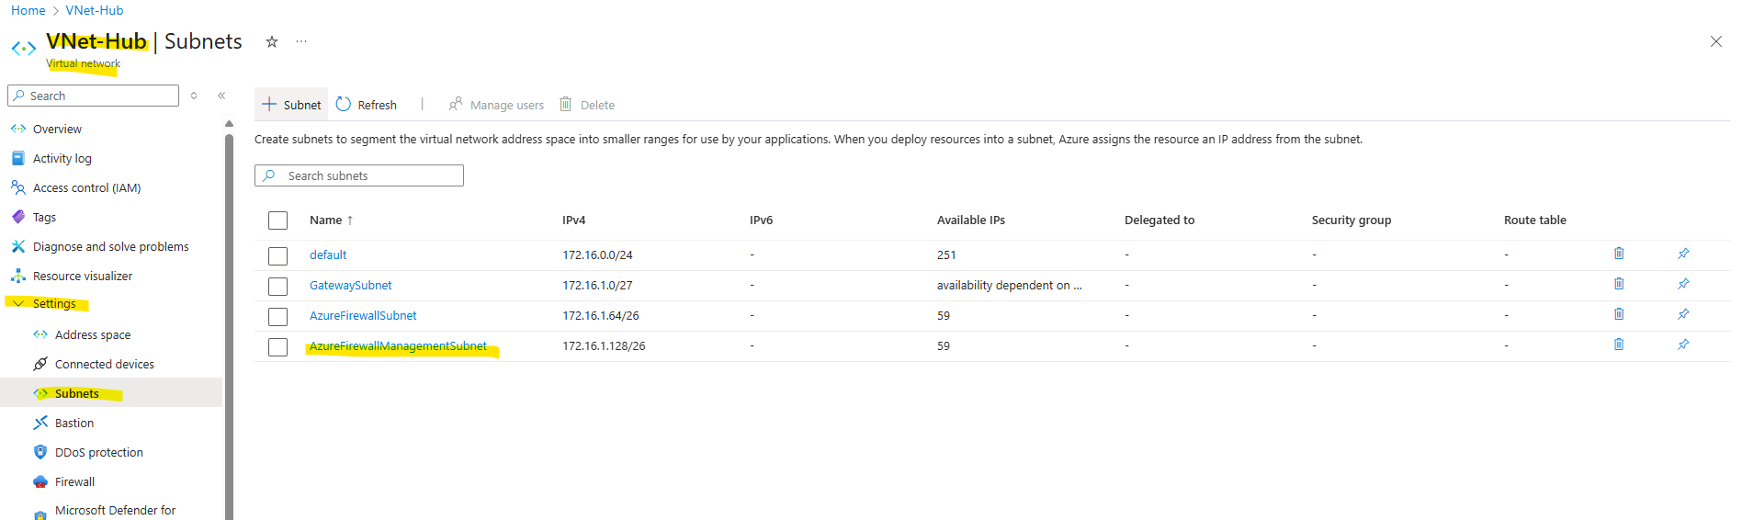
Task: Click the Delegated to column header
Action: point(1159,220)
